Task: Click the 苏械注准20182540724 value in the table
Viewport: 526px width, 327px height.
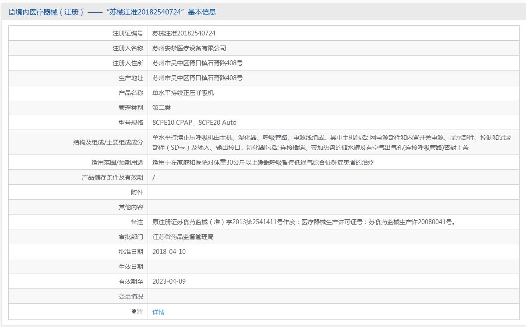Action: pyautogui.click(x=184, y=33)
